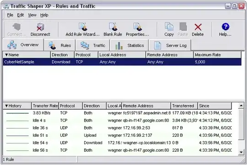Select the 3.83 KB/s traffic row

click(118, 113)
